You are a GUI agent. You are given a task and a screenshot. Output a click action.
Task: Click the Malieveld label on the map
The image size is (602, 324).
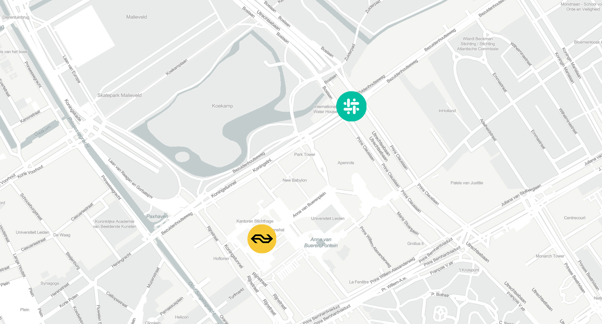pyautogui.click(x=137, y=17)
